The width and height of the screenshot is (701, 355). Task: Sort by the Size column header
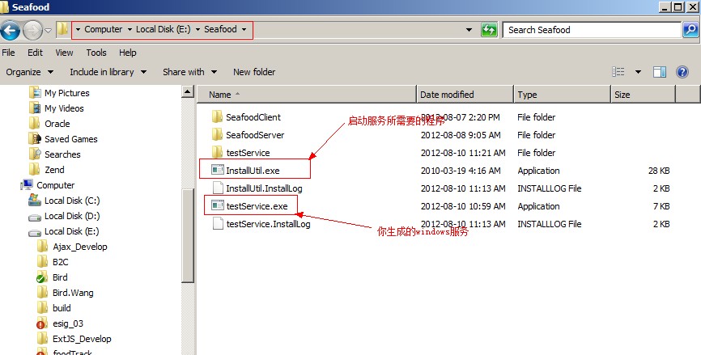point(643,95)
